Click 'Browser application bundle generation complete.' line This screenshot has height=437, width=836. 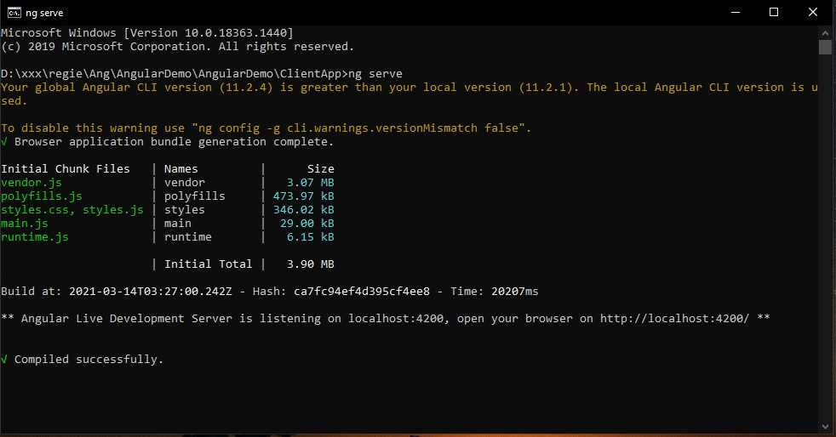click(174, 142)
